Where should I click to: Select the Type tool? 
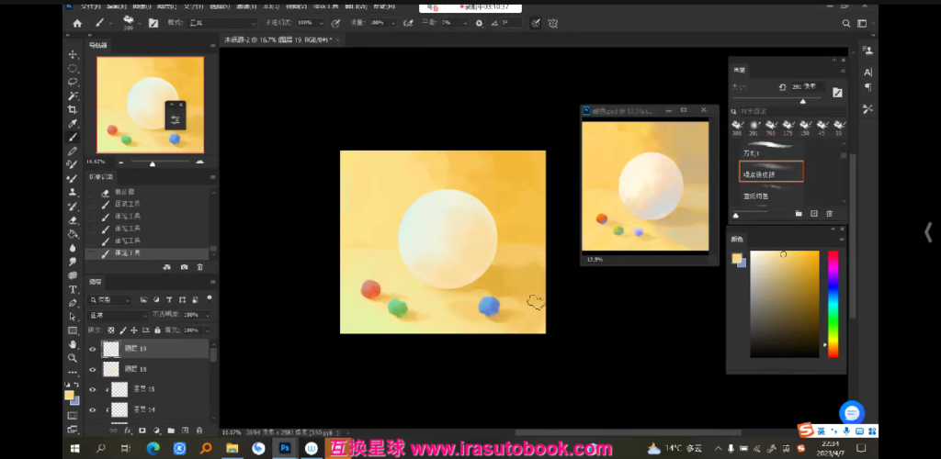73,289
